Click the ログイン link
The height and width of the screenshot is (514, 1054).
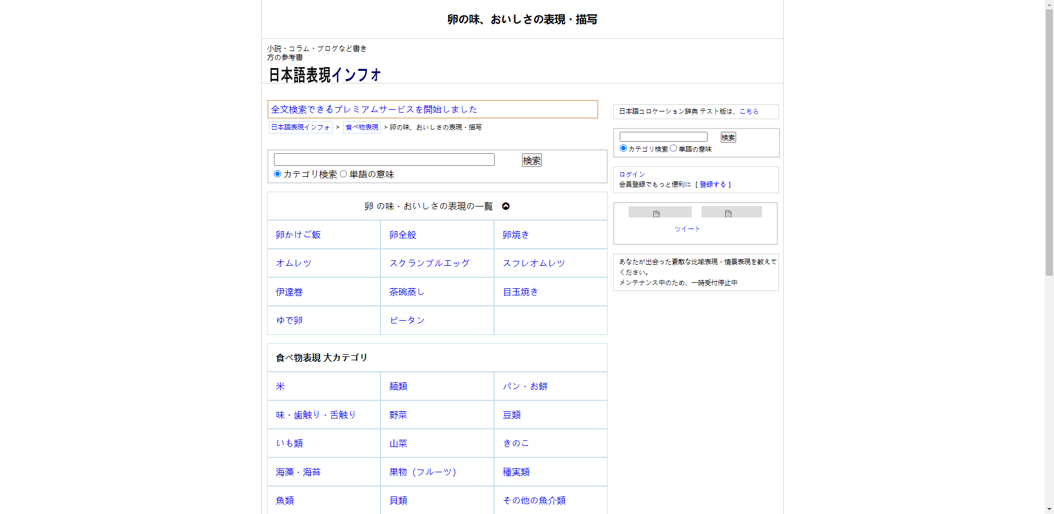[x=632, y=174]
